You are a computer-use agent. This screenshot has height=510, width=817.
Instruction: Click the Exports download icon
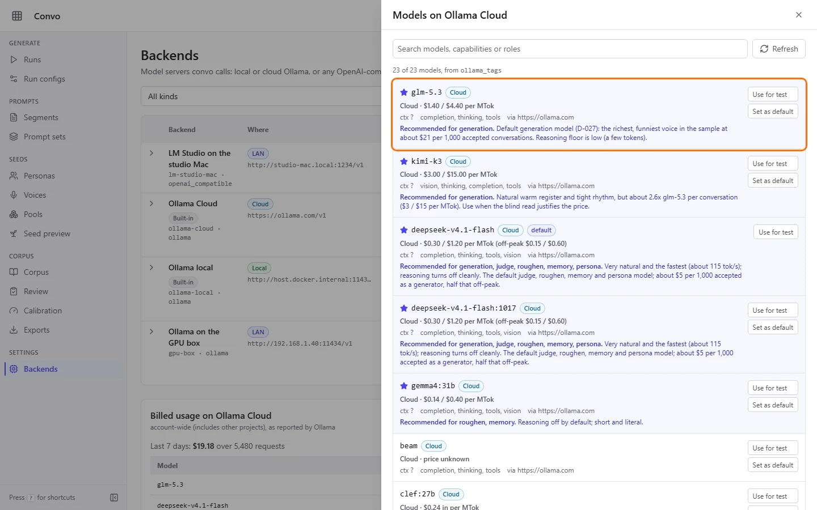[14, 330]
